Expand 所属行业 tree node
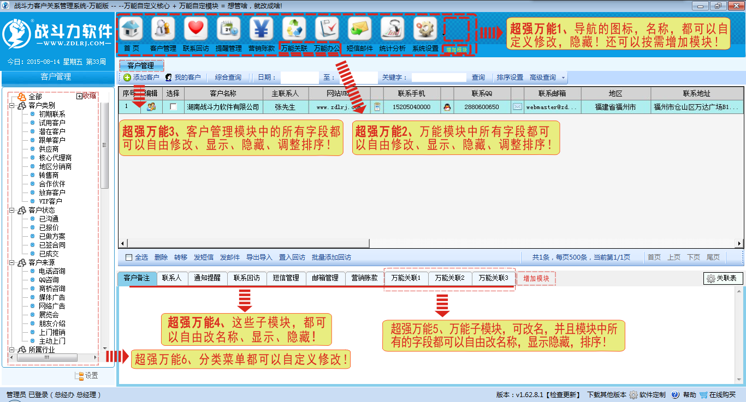746x402 pixels. [11, 350]
